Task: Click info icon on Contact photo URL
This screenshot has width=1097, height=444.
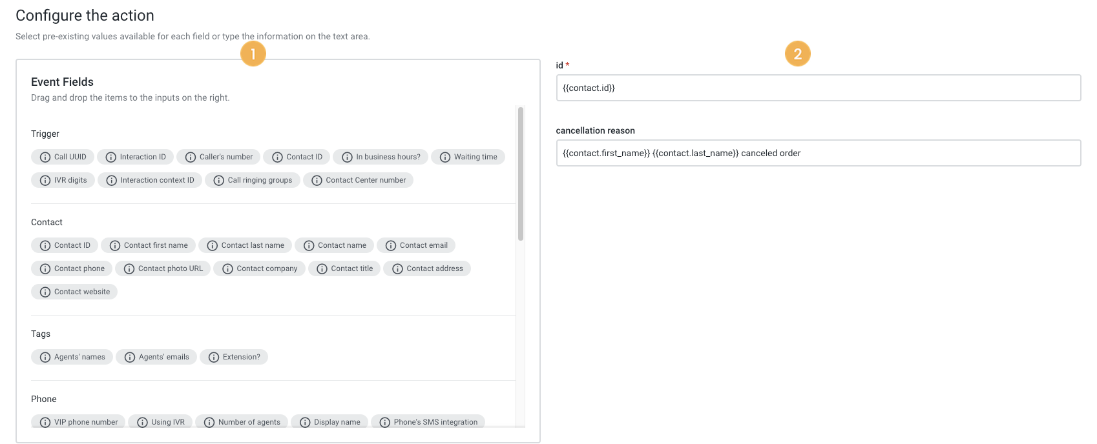Action: [129, 268]
